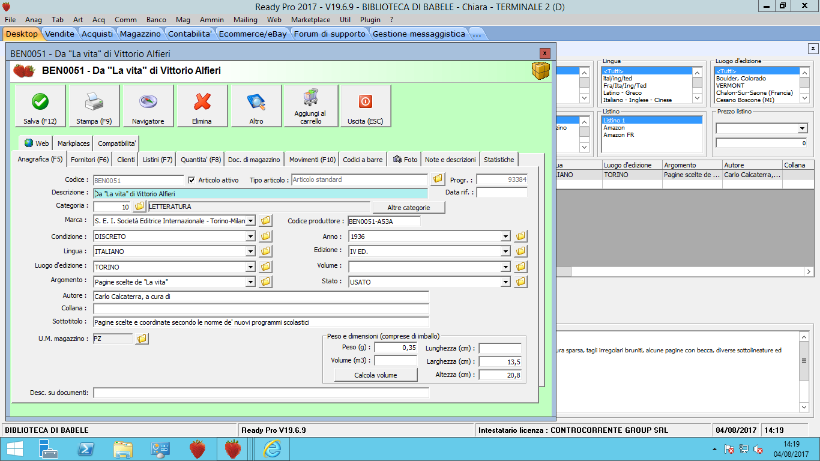Open the Markplaces tab

(74, 143)
